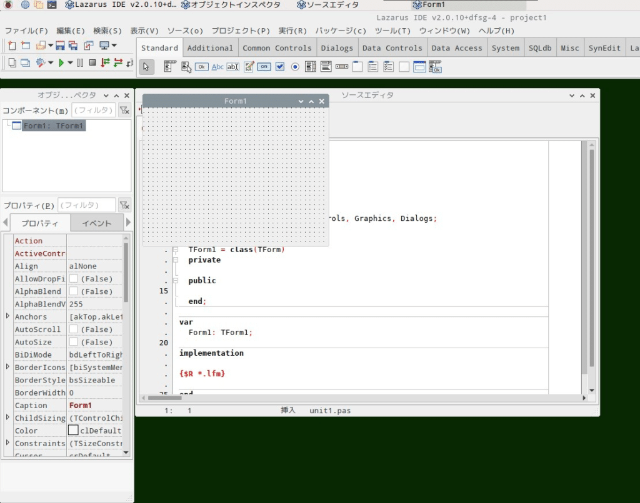
Task: Pick the TButton (Ok) component
Action: [202, 67]
